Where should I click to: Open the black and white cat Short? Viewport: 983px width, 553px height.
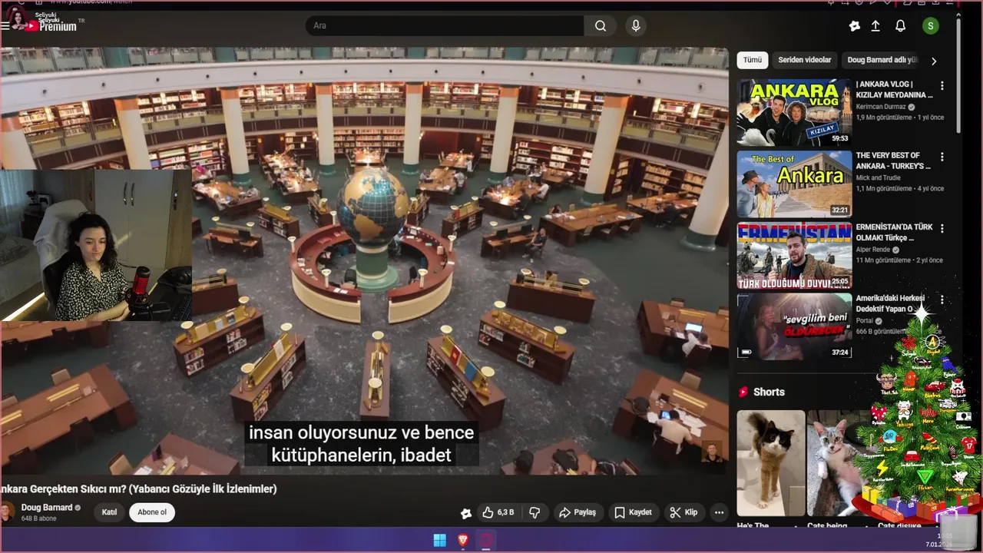(x=771, y=463)
